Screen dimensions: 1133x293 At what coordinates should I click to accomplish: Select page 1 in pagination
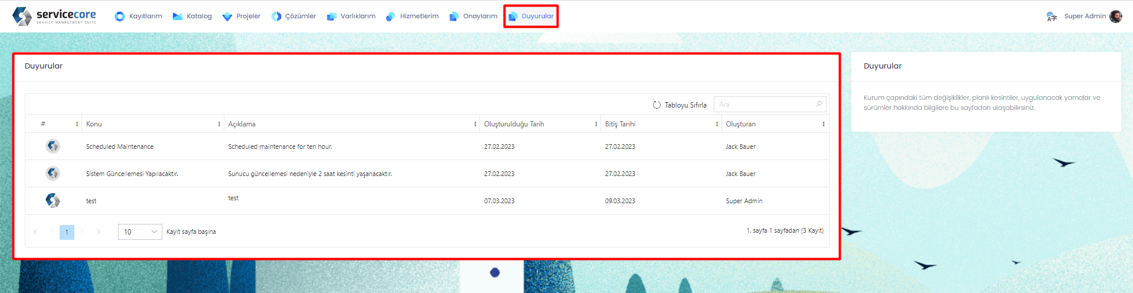[x=67, y=232]
